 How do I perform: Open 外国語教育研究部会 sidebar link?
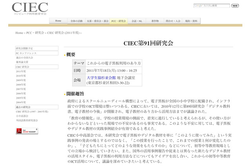(x=27, y=120)
